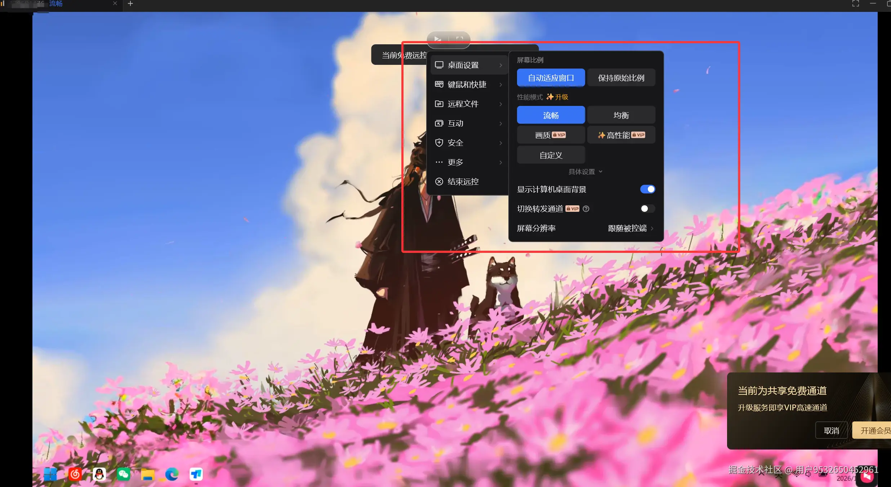Open File Explorer folder icon
This screenshot has width=891, height=487.
click(x=147, y=474)
